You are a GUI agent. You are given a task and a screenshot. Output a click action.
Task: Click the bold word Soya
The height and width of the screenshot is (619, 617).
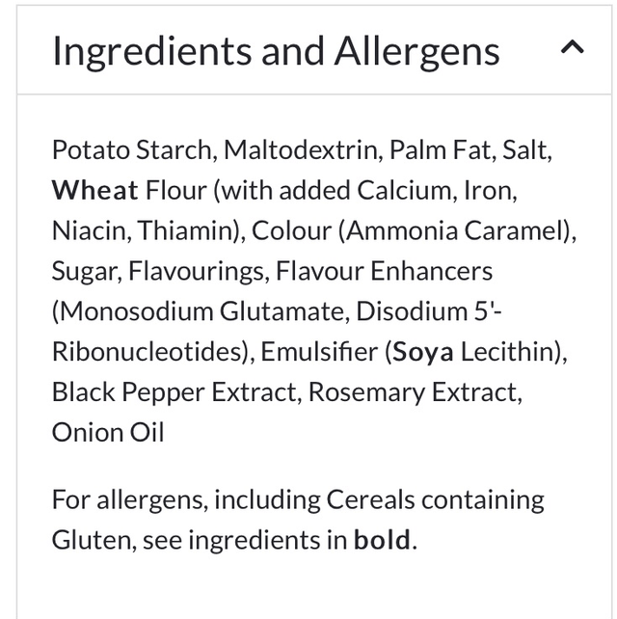pos(423,352)
